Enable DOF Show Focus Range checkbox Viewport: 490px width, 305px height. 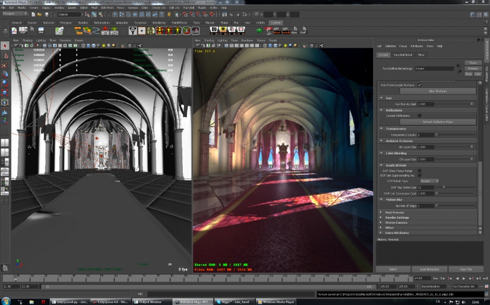click(x=419, y=171)
